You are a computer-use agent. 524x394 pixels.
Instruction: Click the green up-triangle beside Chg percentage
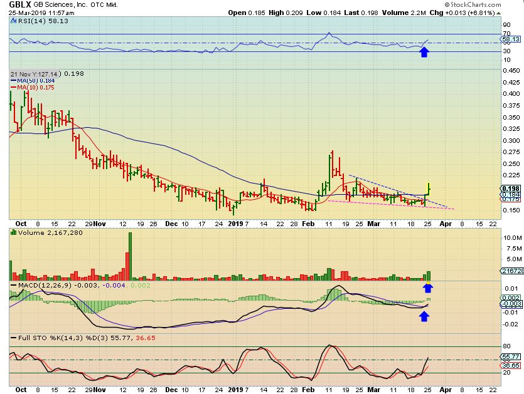click(x=498, y=13)
